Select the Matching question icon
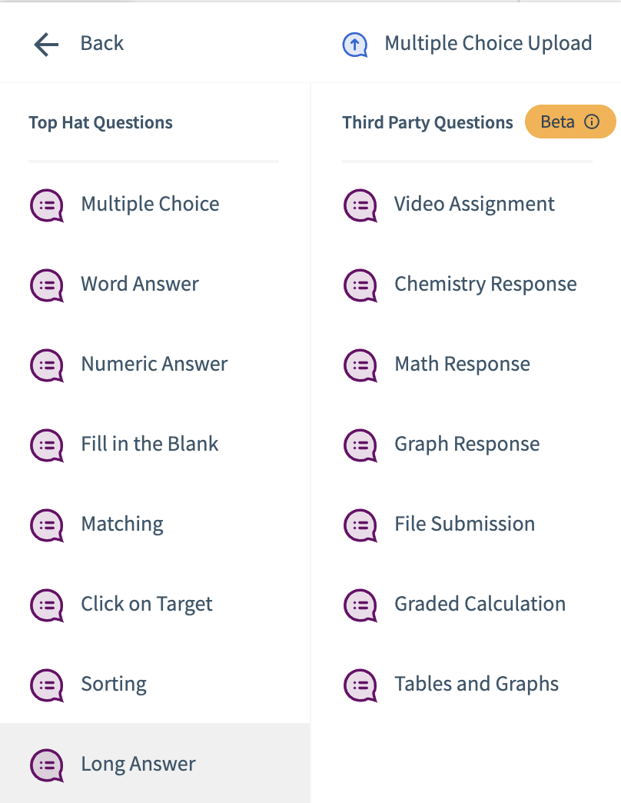This screenshot has height=803, width=621. click(x=46, y=525)
